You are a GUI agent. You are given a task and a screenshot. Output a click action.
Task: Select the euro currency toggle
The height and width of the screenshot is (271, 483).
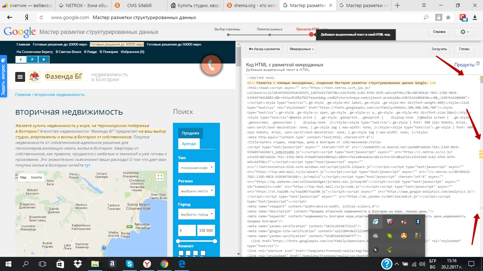(21, 60)
